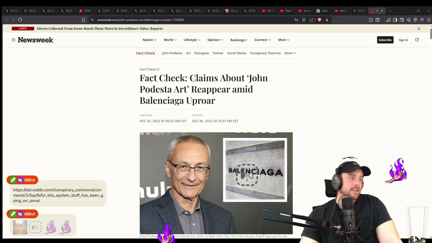Open the Brave VPN shield icon
This screenshot has width=432, height=243.
415,20
